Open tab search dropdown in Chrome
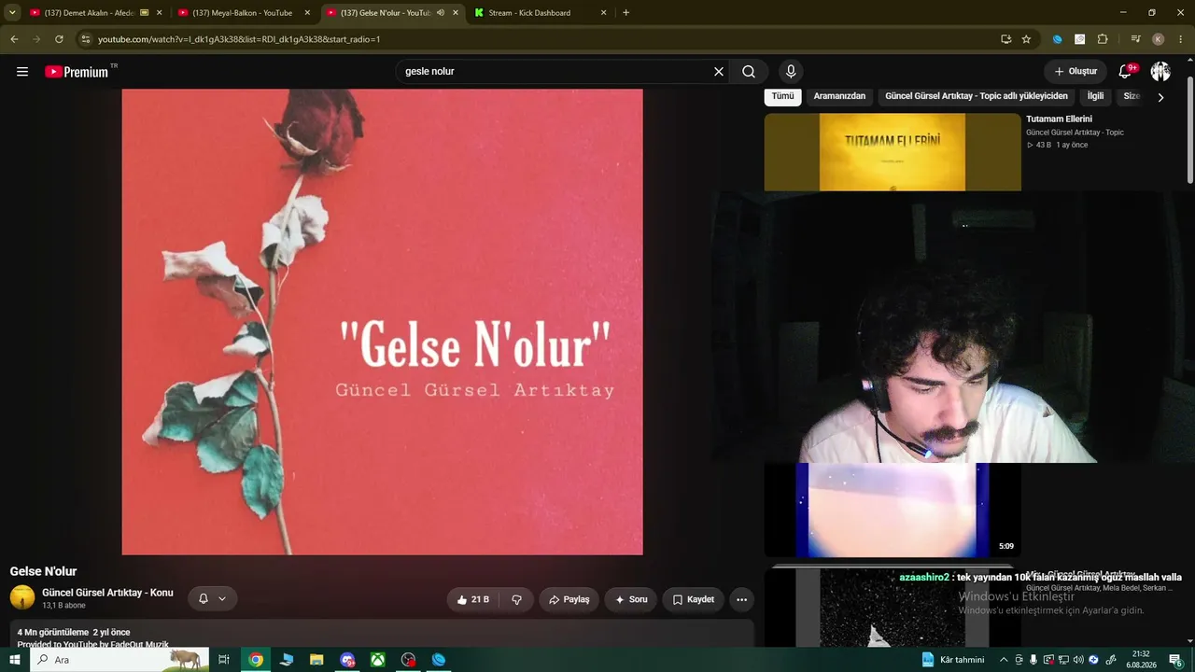This screenshot has height=672, width=1195. 12,13
